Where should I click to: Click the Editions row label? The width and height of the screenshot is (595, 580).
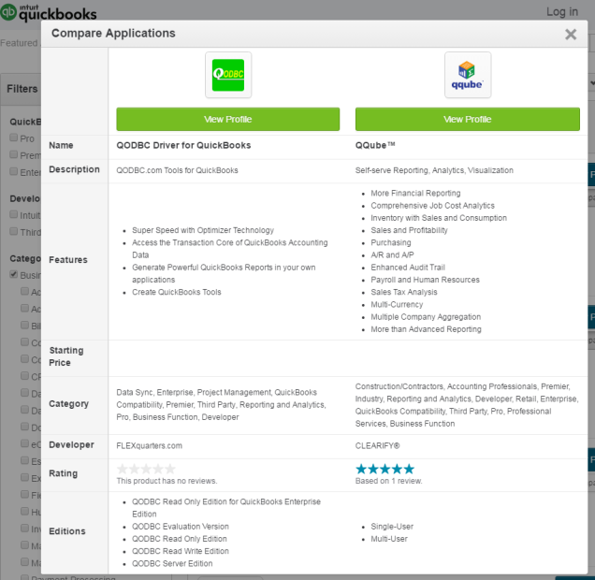(x=67, y=531)
